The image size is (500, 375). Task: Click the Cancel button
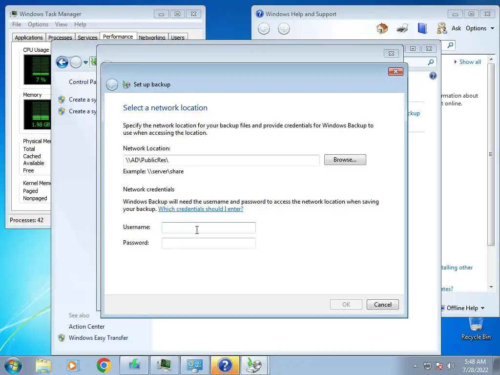(383, 305)
